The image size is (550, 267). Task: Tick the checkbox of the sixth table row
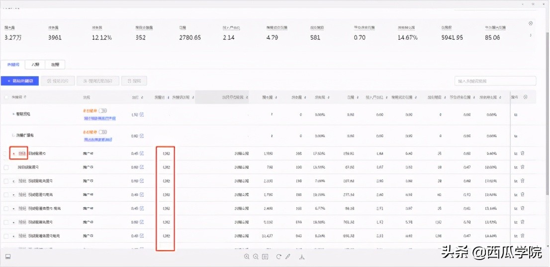6,195
